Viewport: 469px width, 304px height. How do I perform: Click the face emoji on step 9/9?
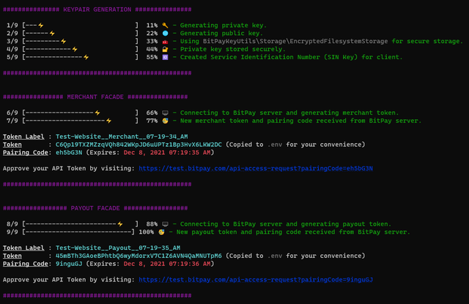point(161,232)
